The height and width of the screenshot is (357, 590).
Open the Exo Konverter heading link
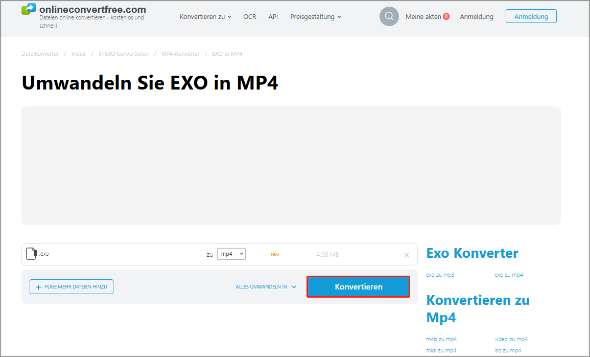click(x=471, y=253)
